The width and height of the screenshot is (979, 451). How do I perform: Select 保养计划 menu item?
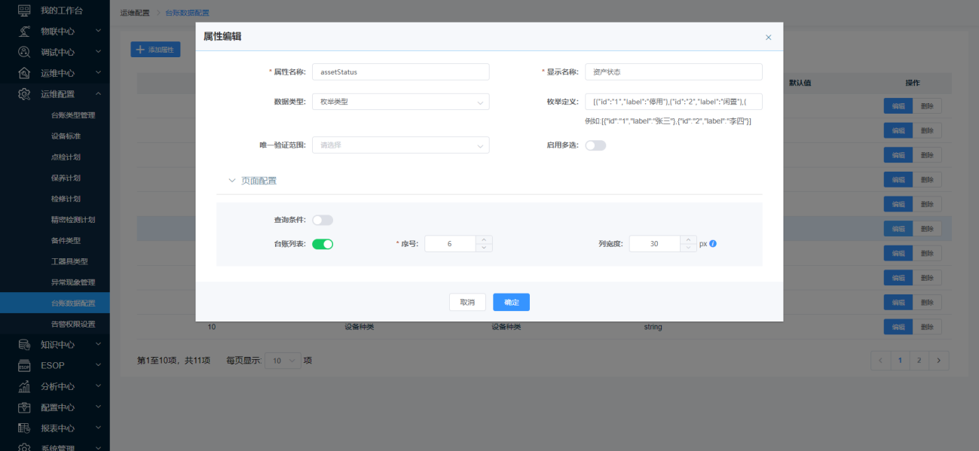click(x=66, y=178)
